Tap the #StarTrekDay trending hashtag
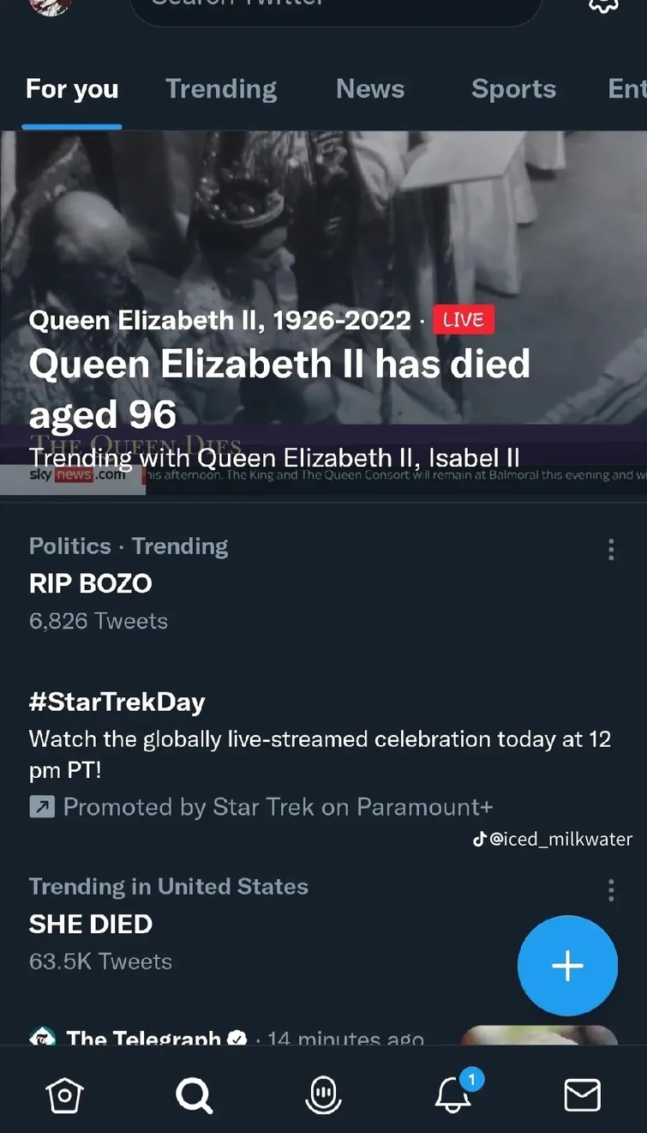This screenshot has width=647, height=1133. pos(117,702)
